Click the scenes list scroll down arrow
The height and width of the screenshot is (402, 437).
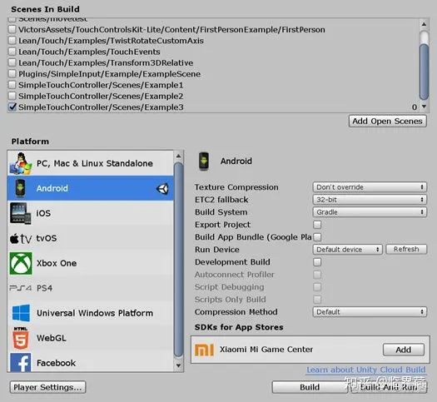click(x=424, y=107)
